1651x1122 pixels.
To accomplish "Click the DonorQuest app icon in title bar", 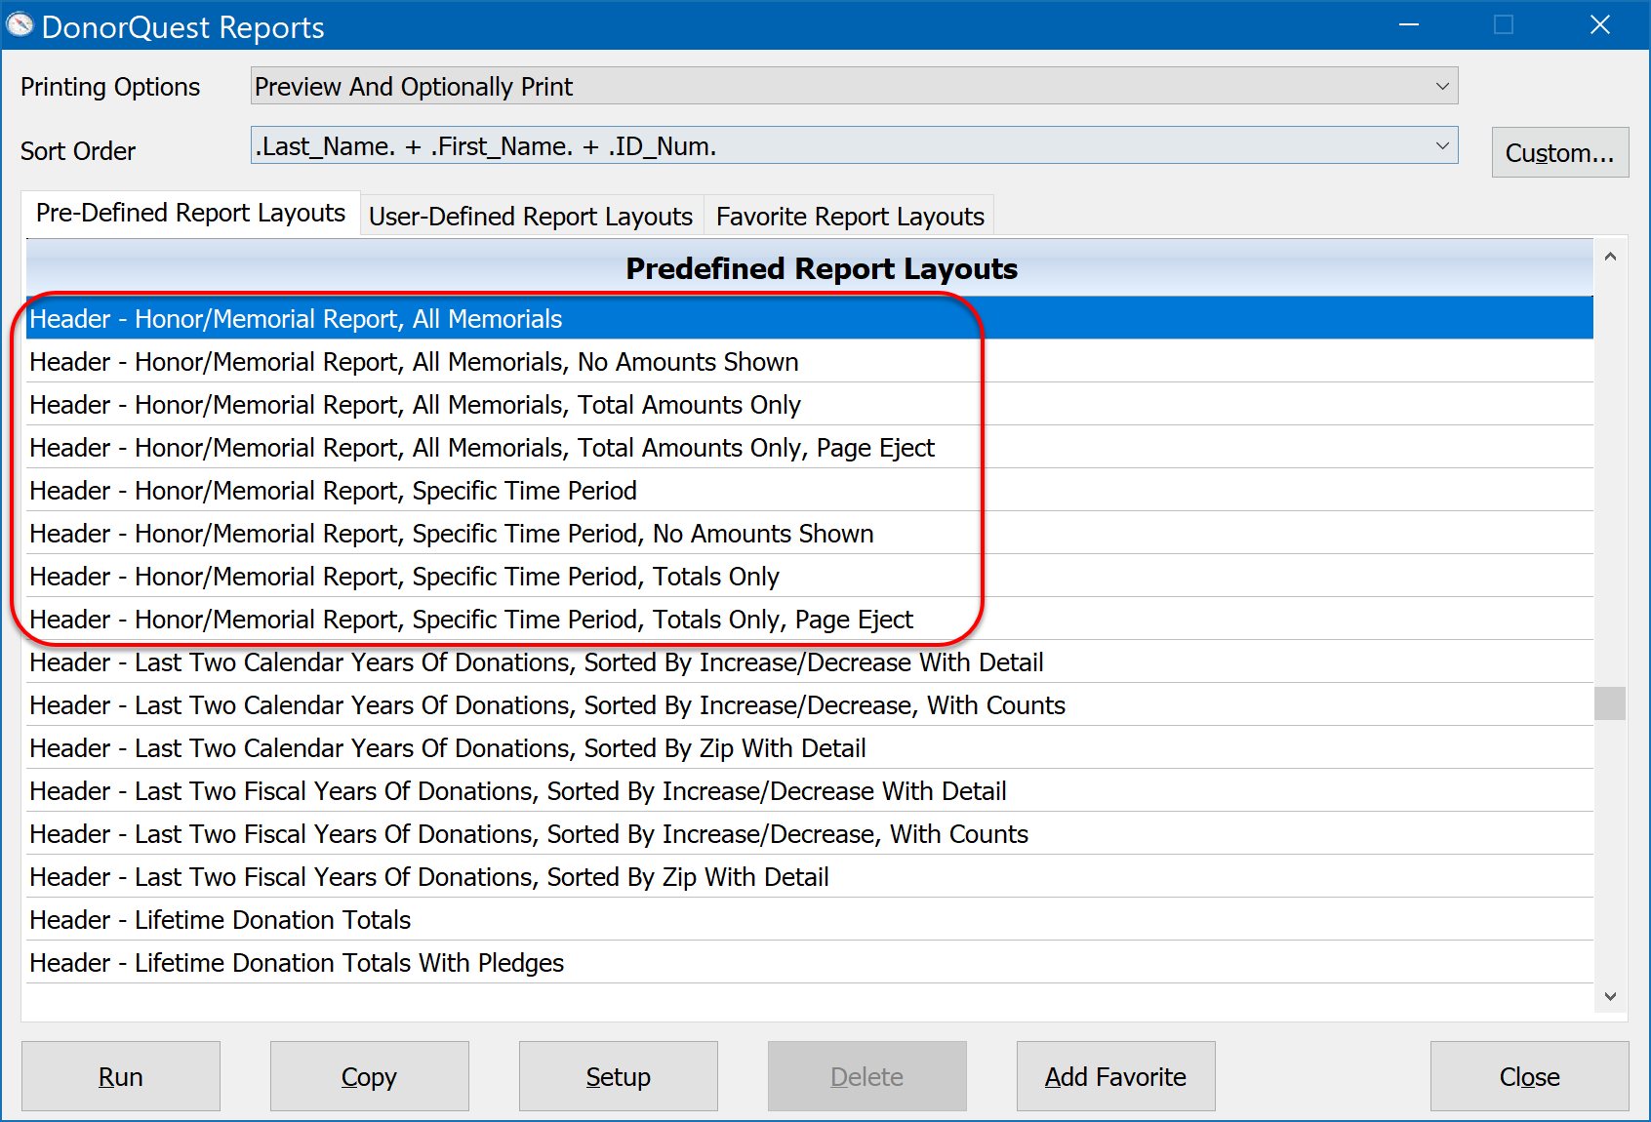I will 20,24.
